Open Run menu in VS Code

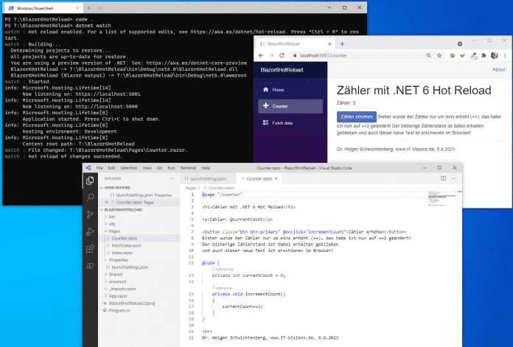pyautogui.click(x=171, y=168)
